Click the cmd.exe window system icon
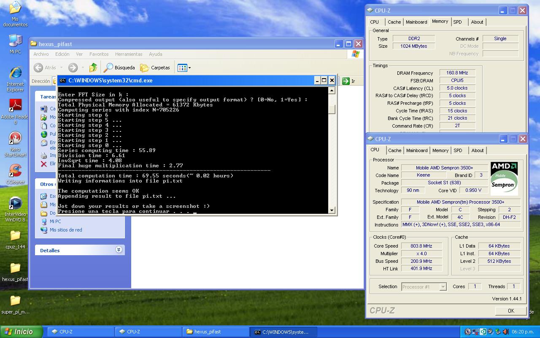This screenshot has width=540, height=338. point(62,80)
